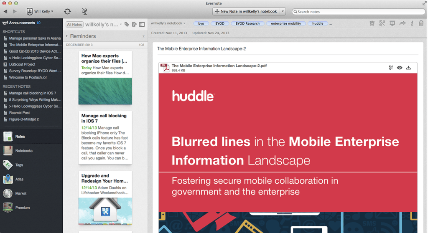The image size is (428, 233).
Task: Open the willkelly's n... notebook selector
Action: pyautogui.click(x=104, y=25)
